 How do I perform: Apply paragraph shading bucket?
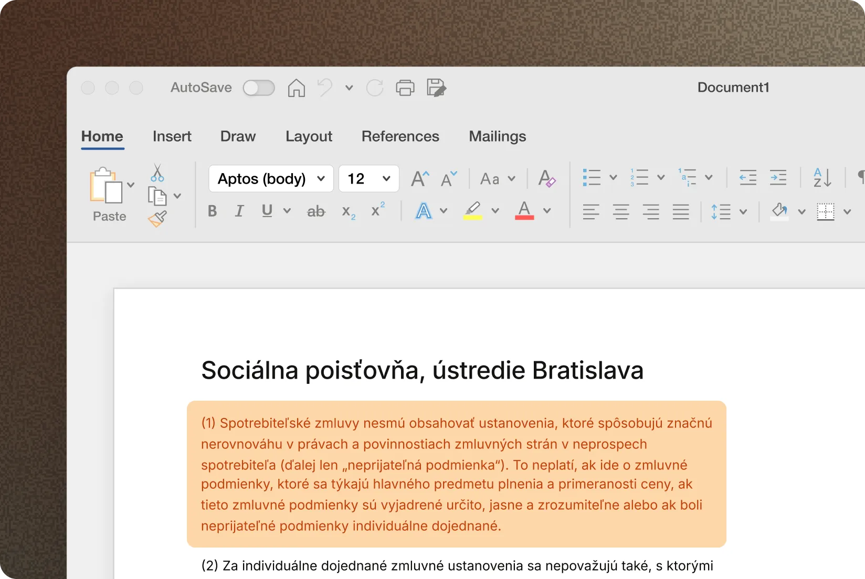coord(779,211)
